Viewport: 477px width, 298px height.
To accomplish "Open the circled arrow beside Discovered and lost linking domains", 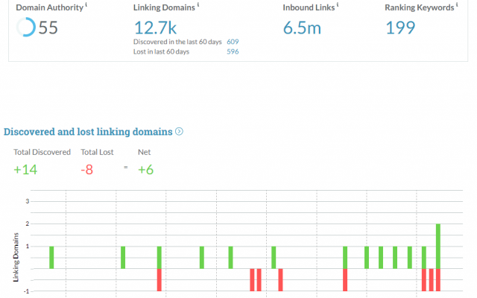I will (x=179, y=131).
